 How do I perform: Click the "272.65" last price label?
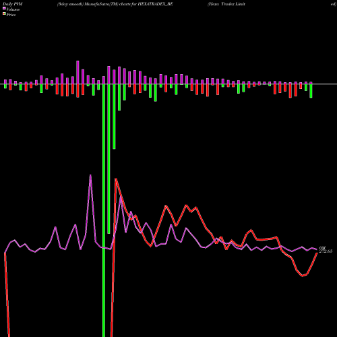point(326,251)
